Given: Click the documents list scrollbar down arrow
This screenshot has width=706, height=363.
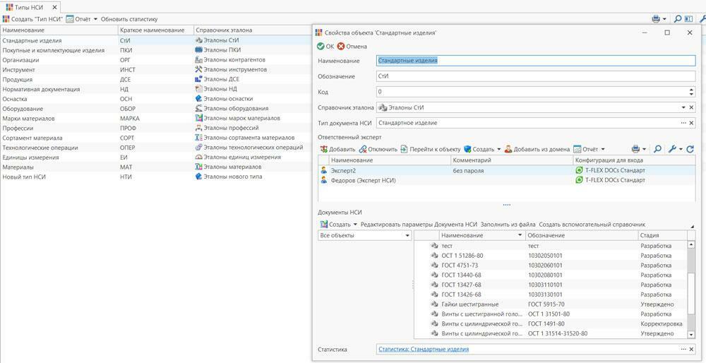Looking at the screenshot, I should (x=692, y=335).
